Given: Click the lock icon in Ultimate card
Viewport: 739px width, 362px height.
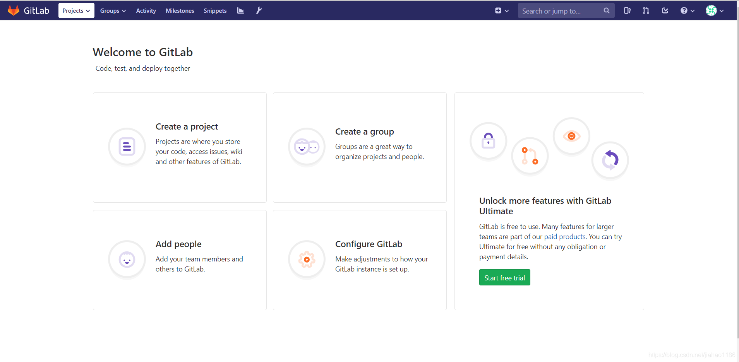Looking at the screenshot, I should coord(488,141).
